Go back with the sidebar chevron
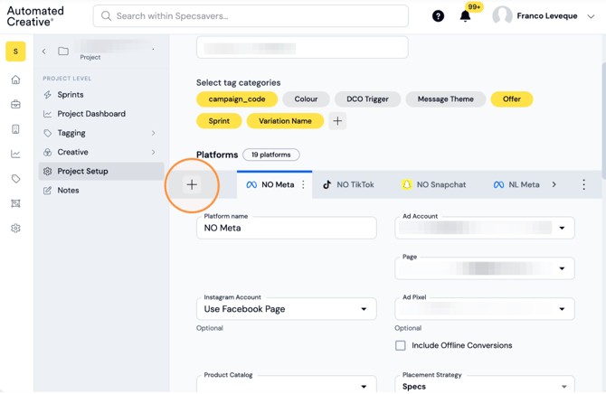Screen dimensions: 606x394 [44, 51]
